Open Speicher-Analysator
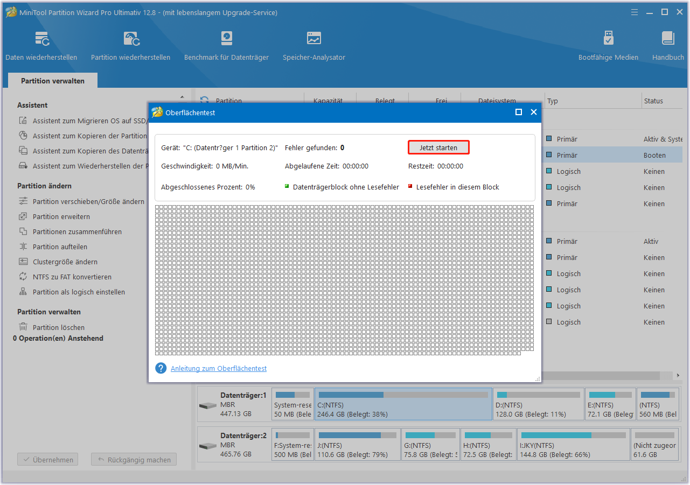 point(314,46)
